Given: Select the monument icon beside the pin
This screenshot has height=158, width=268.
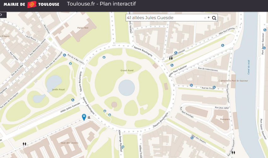Looking at the screenshot, I should [x=90, y=117].
